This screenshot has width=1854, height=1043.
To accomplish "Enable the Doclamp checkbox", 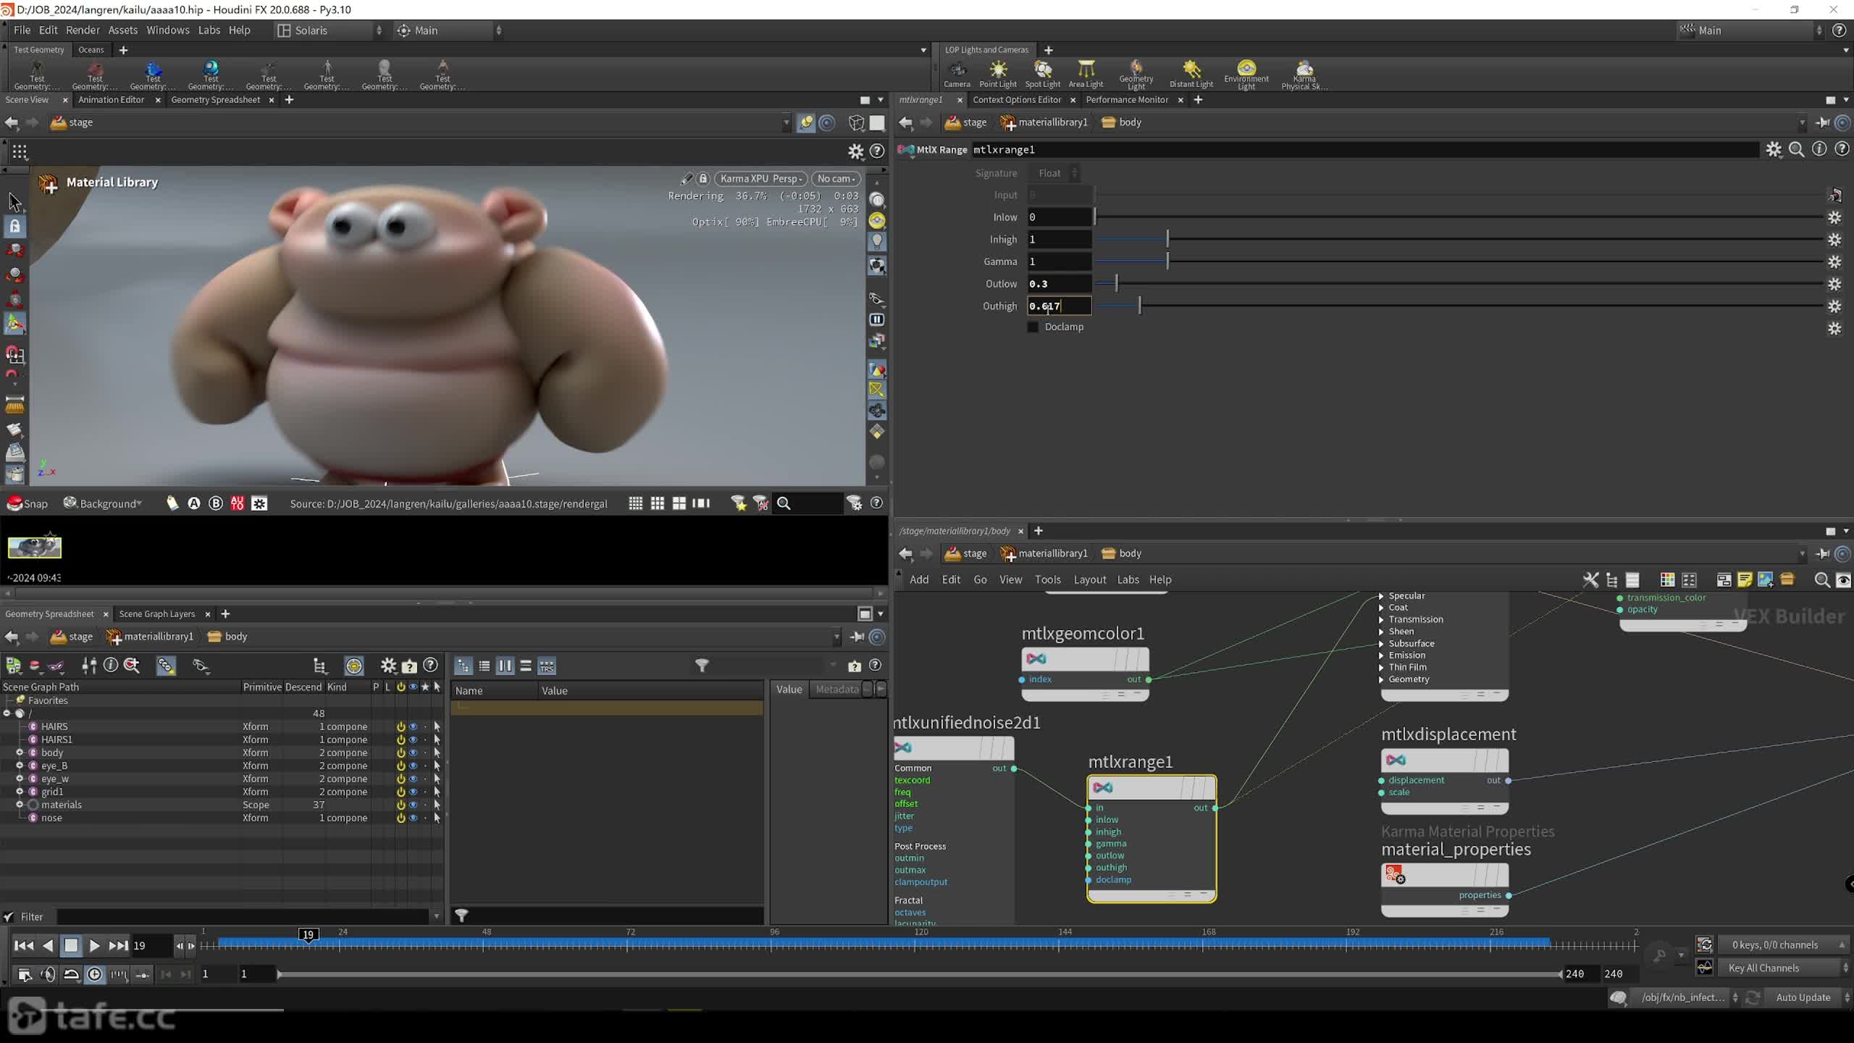I will 1033,327.
